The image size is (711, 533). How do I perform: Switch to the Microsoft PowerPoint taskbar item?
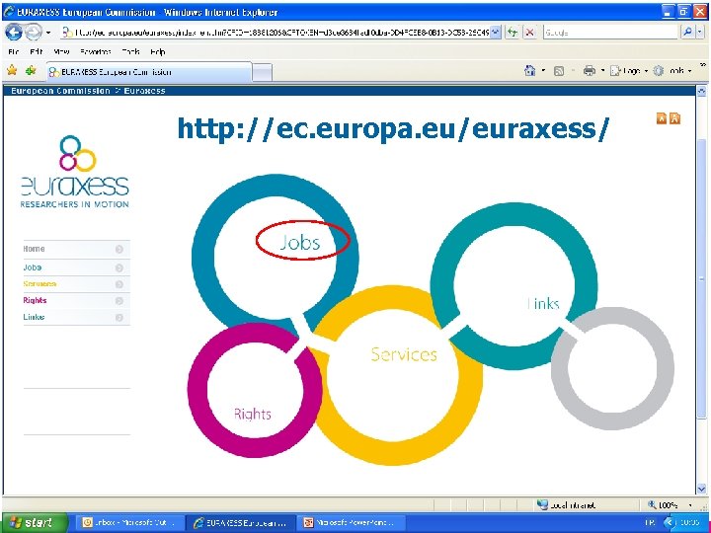(x=350, y=522)
